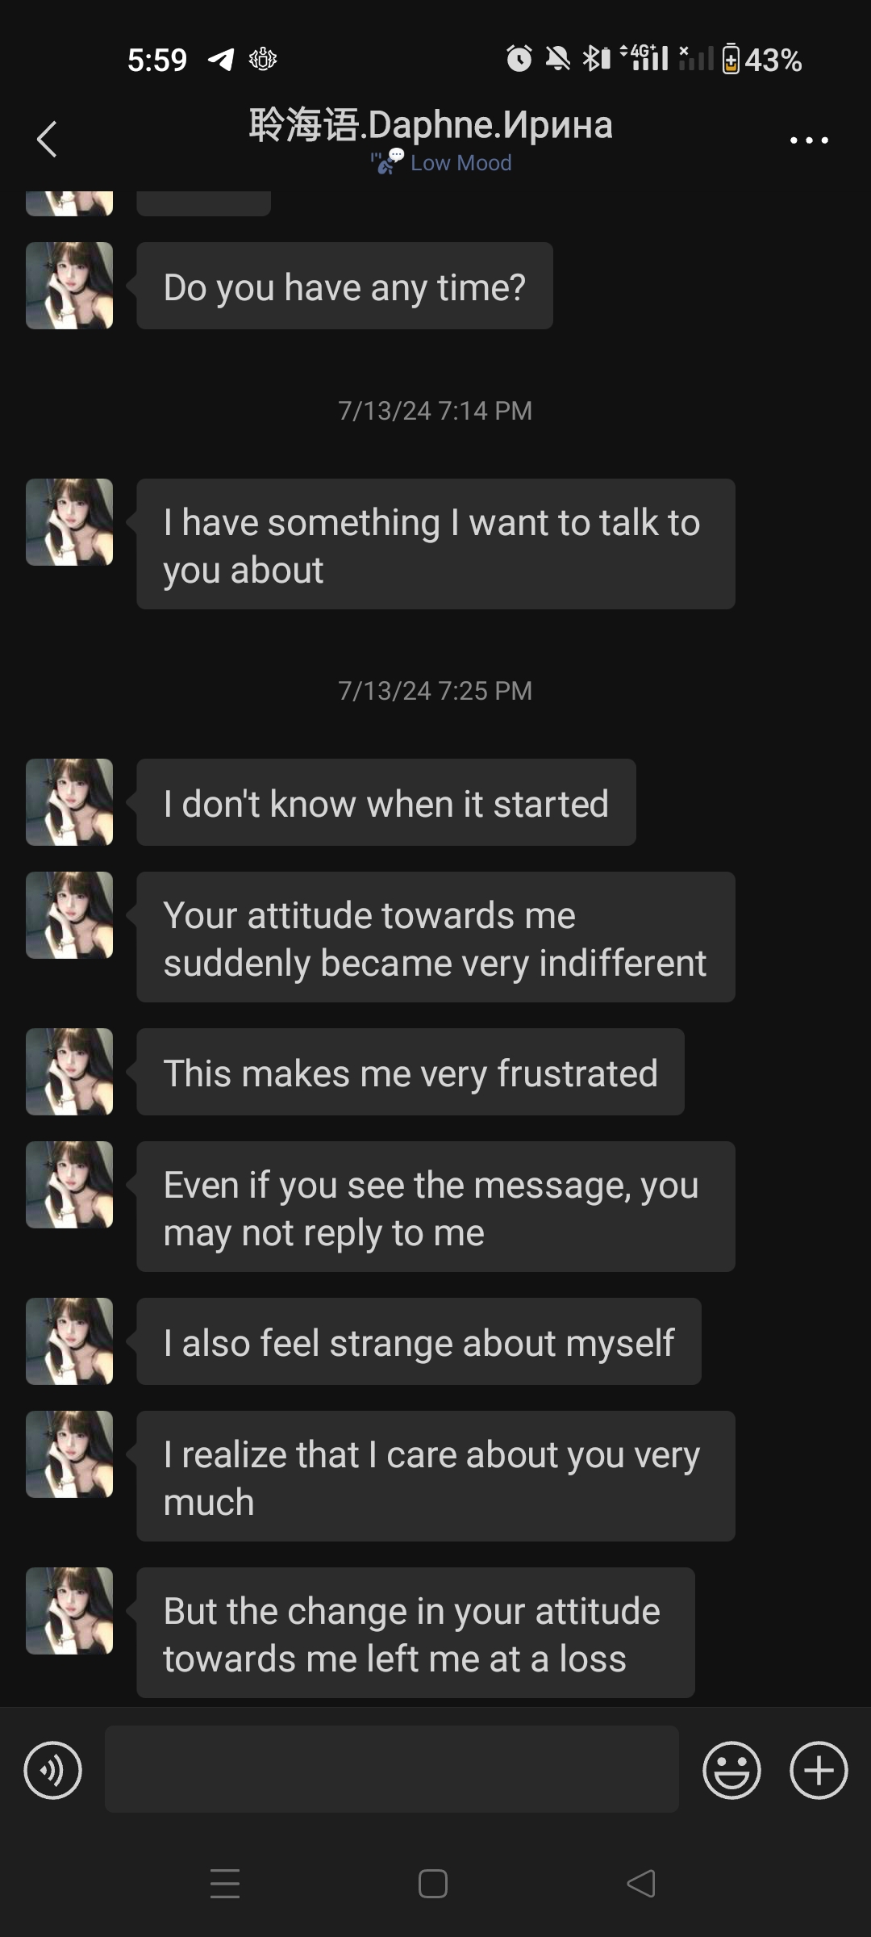Focus the message text input field
The image size is (871, 1937).
coord(392,1769)
